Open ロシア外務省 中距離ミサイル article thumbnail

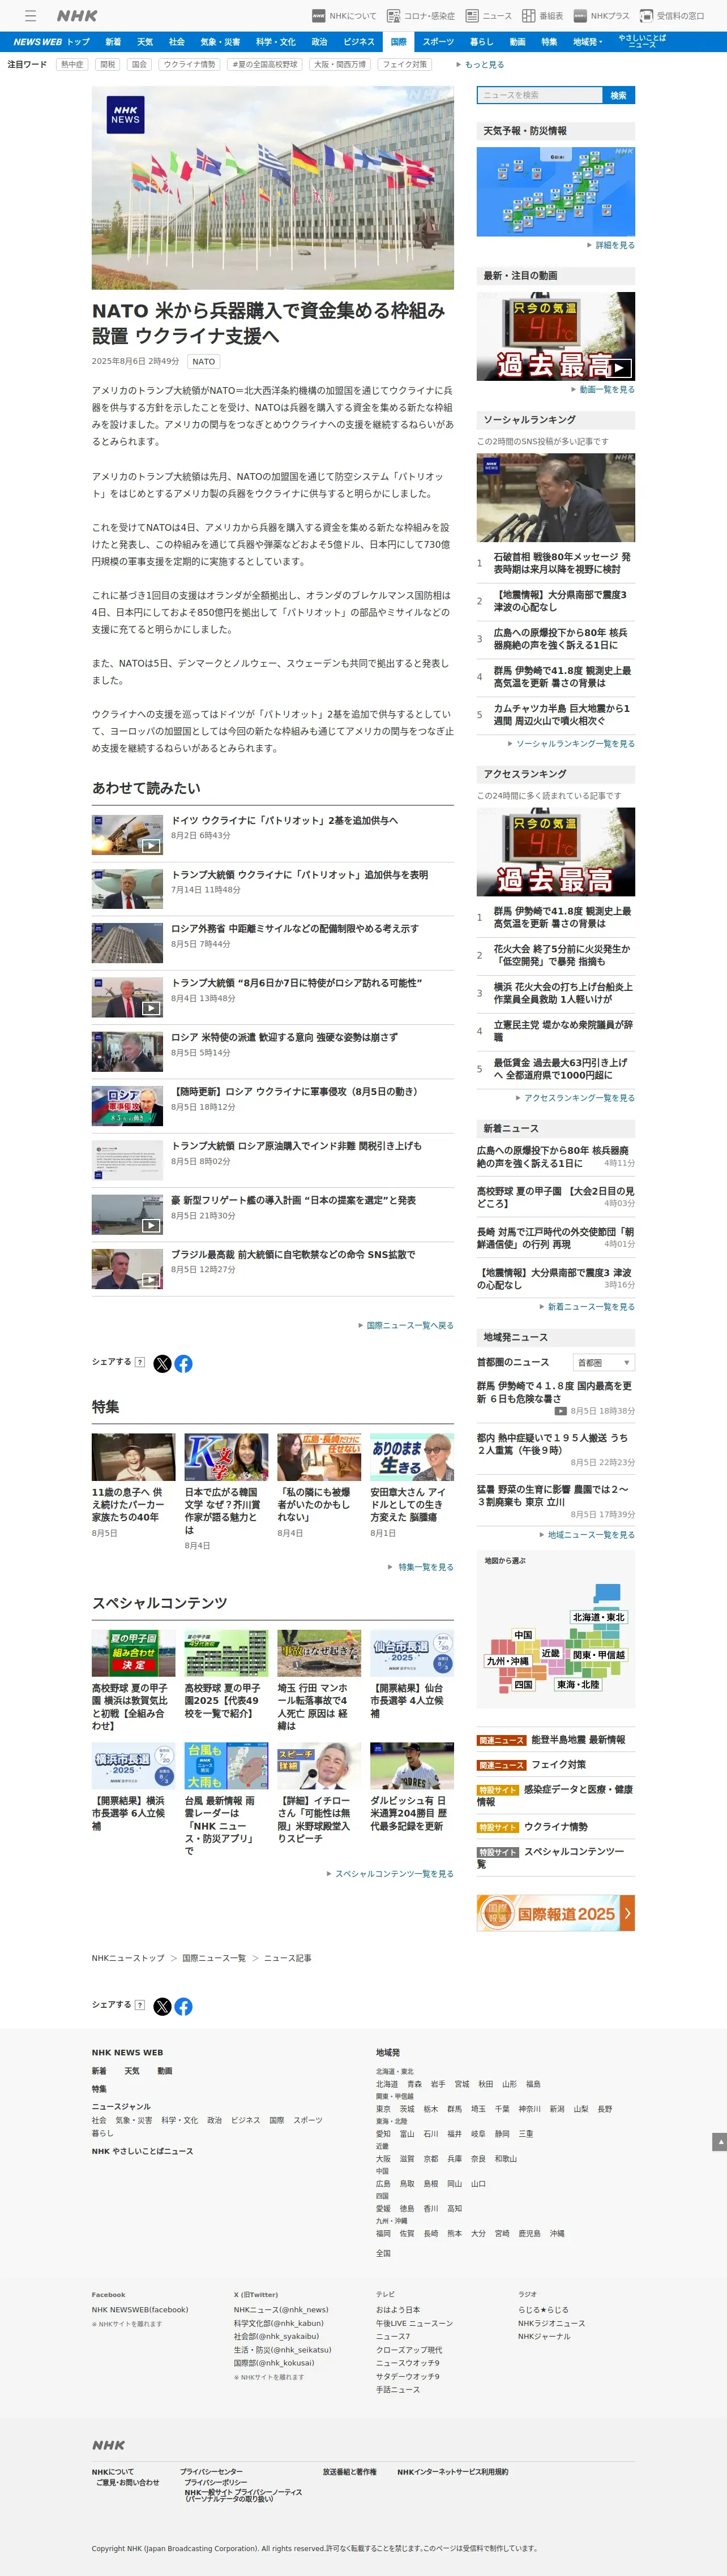(x=127, y=943)
